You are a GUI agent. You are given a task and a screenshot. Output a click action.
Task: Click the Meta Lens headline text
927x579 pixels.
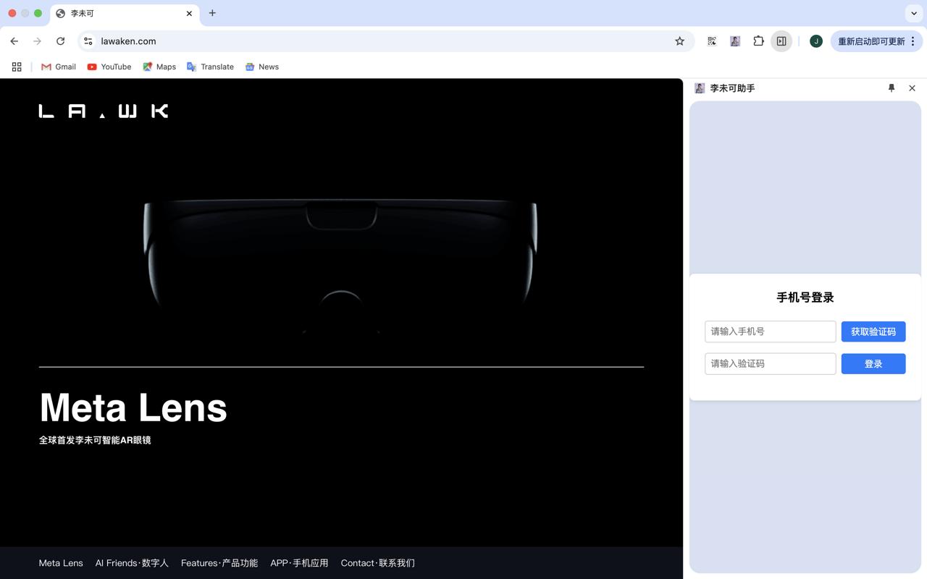coord(133,407)
